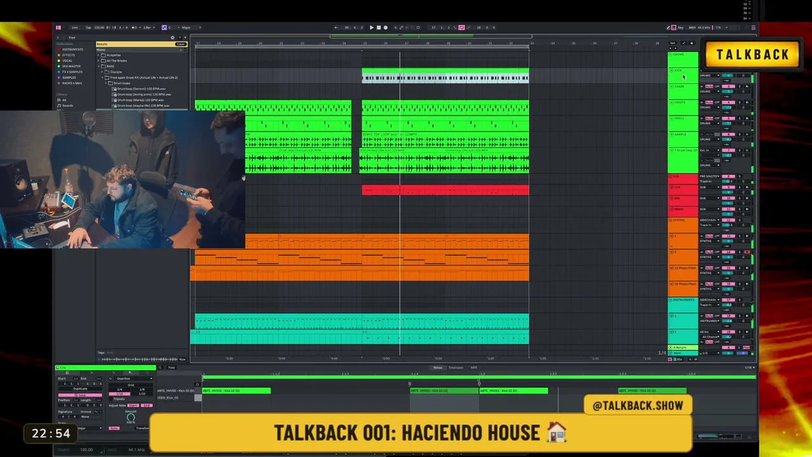812x457 pixels.
Task: Click the magnifier icon in the clip editor
Action: coord(160,368)
